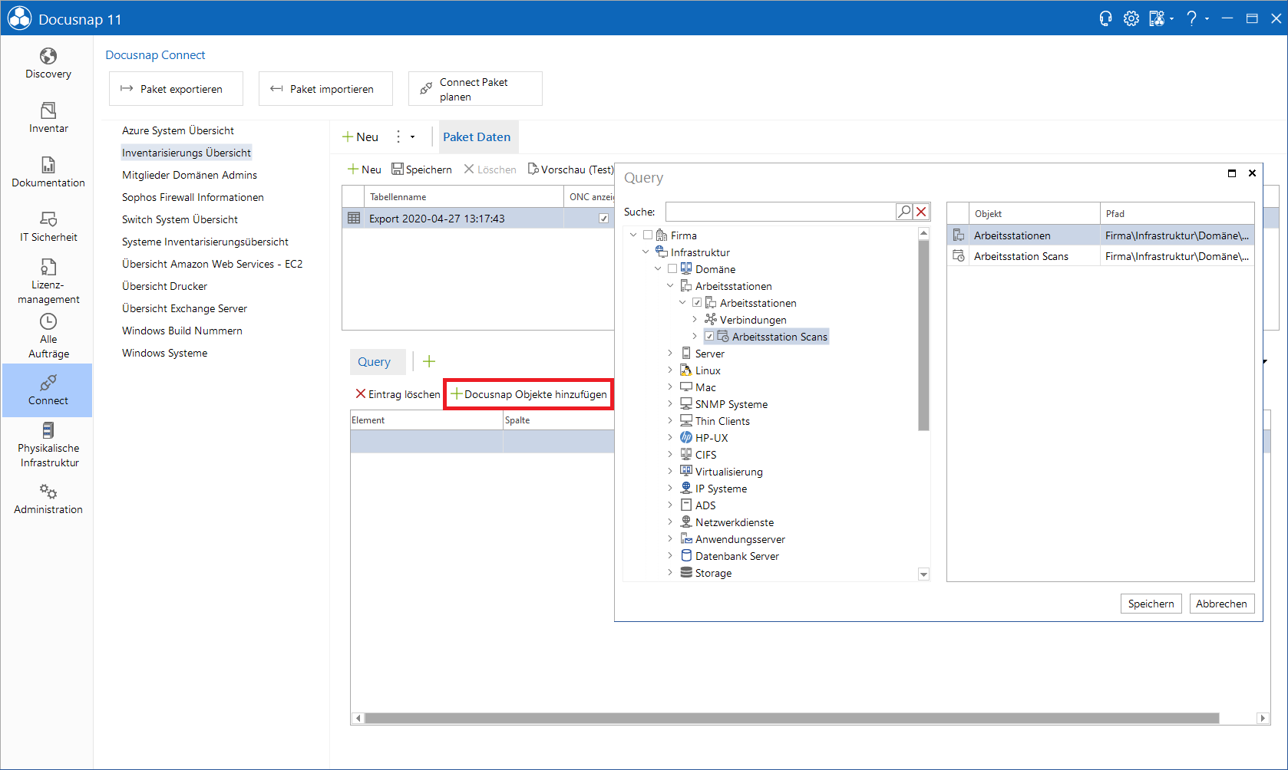
Task: Focus the Suche input field
Action: click(x=780, y=212)
